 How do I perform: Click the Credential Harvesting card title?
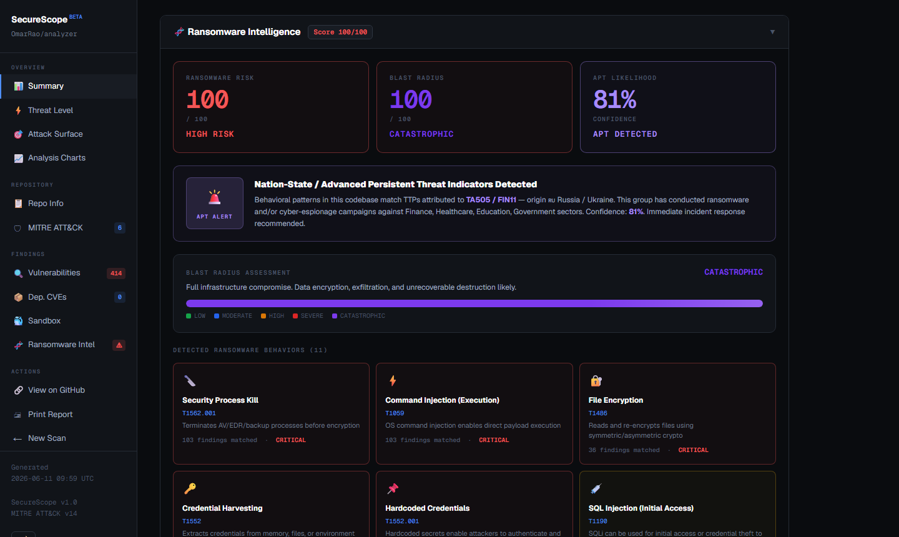[x=222, y=508]
